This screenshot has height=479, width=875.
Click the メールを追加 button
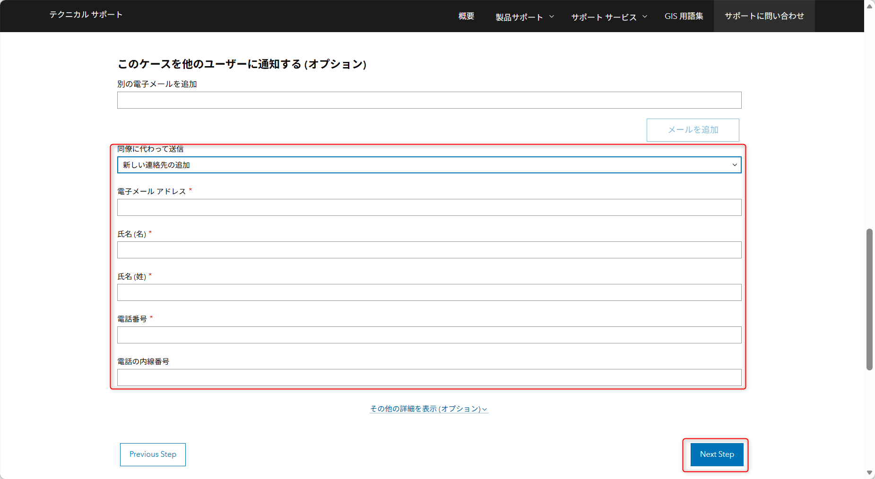click(693, 130)
